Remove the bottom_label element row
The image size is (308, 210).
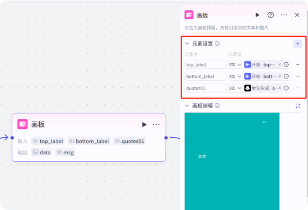click(x=298, y=76)
